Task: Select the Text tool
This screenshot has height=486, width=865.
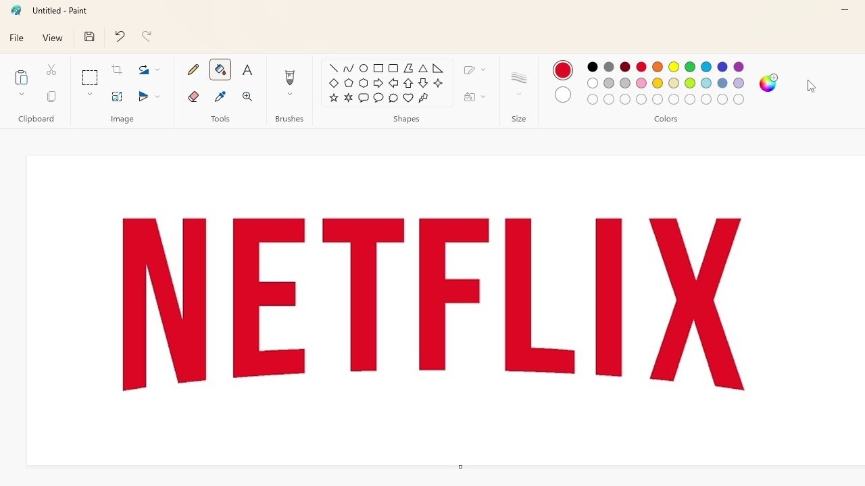Action: tap(247, 70)
